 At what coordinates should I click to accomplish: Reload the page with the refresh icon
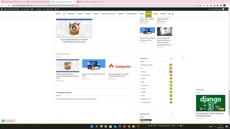coord(9,5)
